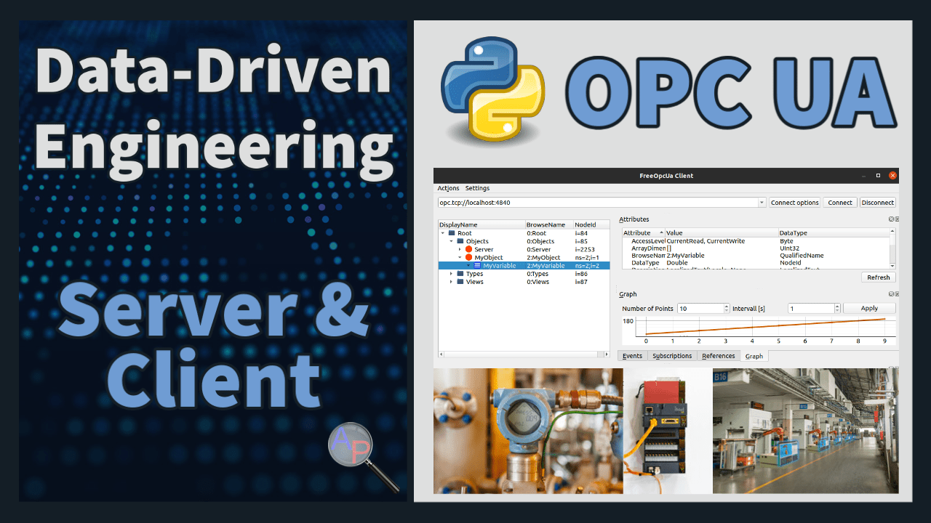Viewport: 931px width, 523px height.
Task: Collapse the Objects tree node
Action: tap(451, 241)
